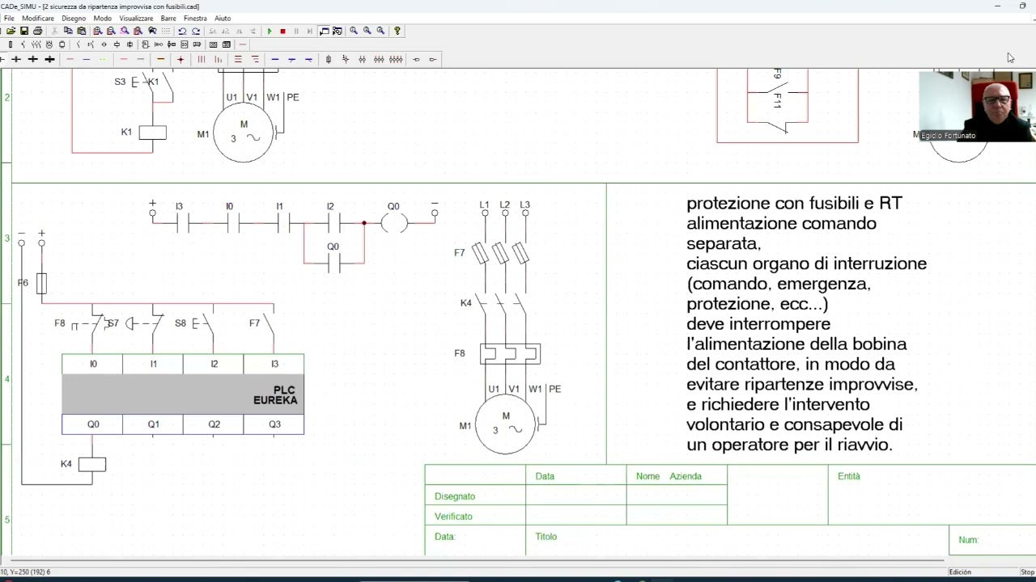
Task: Click the I3 contact in ladder rung
Action: pyautogui.click(x=182, y=222)
